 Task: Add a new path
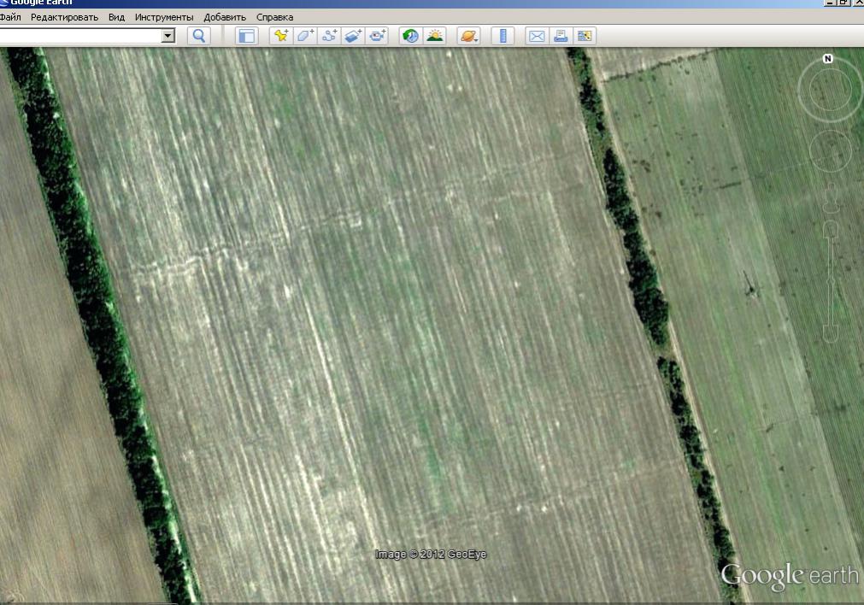click(329, 36)
